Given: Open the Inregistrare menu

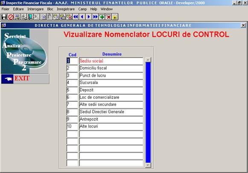Looking at the screenshot, I should pyautogui.click(x=66, y=9).
